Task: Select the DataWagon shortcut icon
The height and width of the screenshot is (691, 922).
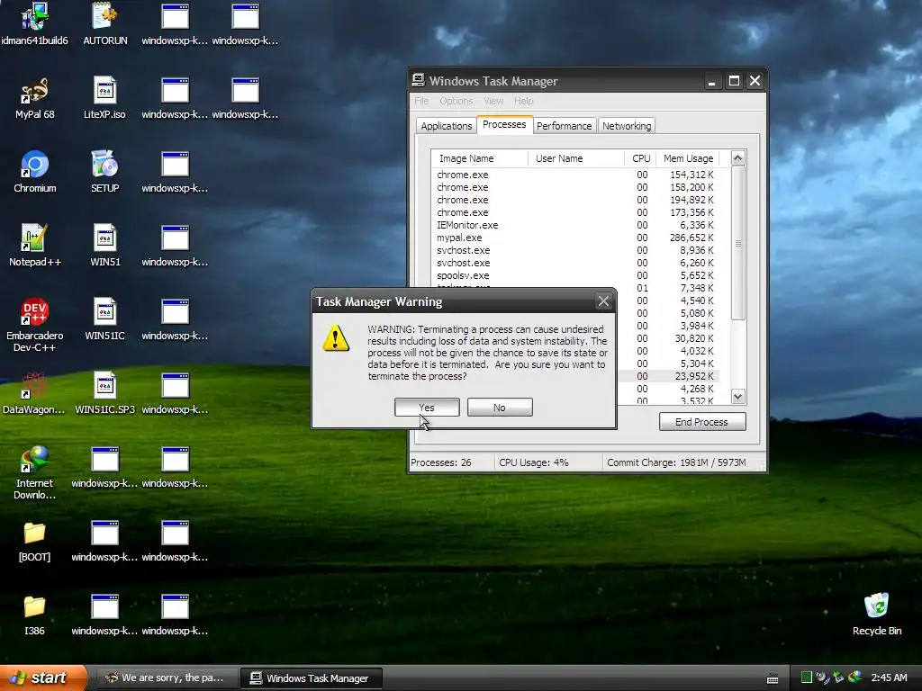Action: 34,394
